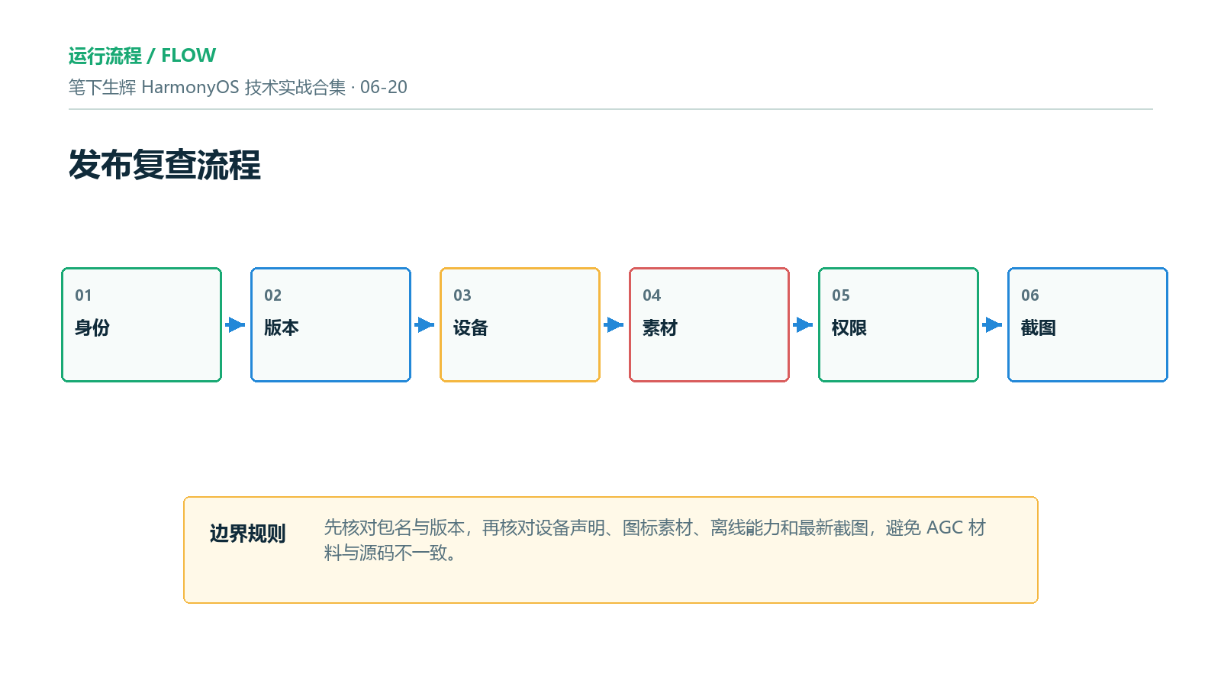Click the arrow between 权限 and 截图
The height and width of the screenshot is (687, 1221).
click(x=993, y=325)
